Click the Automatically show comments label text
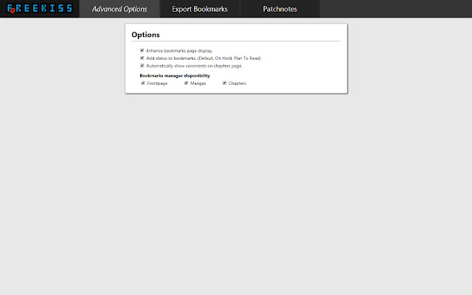This screenshot has width=472, height=295. click(194, 66)
